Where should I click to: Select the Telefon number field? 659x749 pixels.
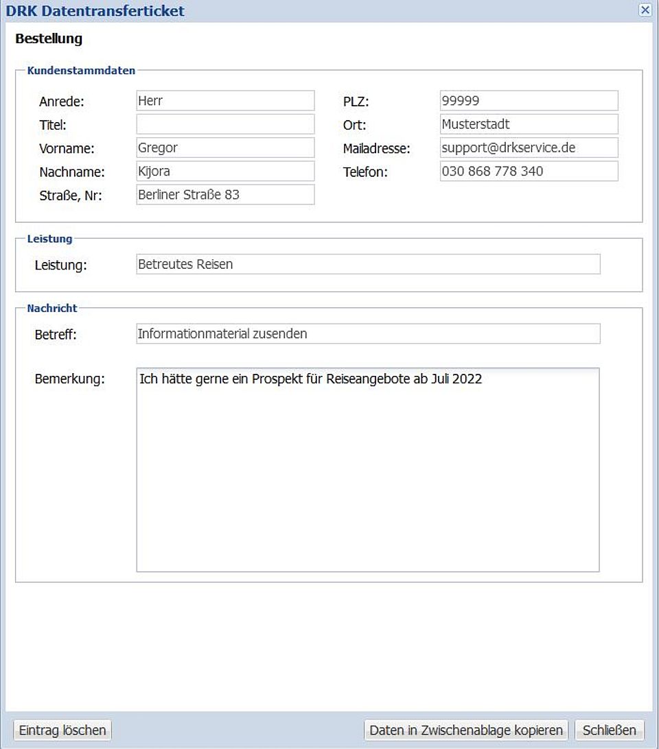tap(529, 171)
